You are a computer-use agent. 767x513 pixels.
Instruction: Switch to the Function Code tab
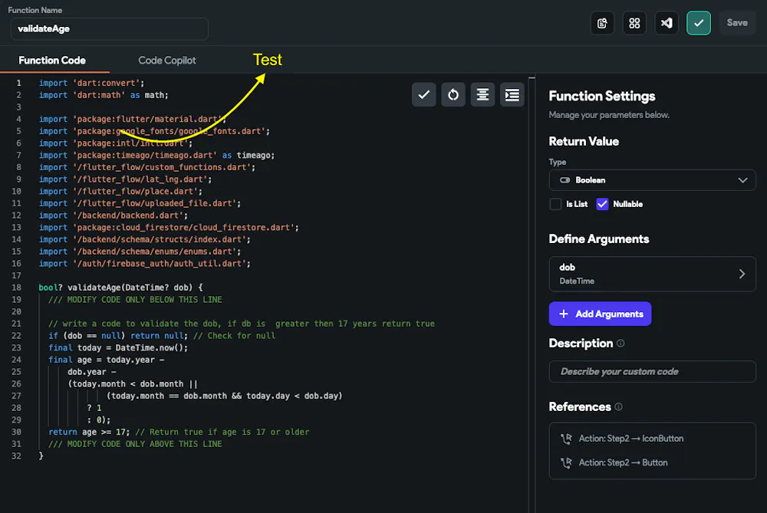(x=52, y=60)
